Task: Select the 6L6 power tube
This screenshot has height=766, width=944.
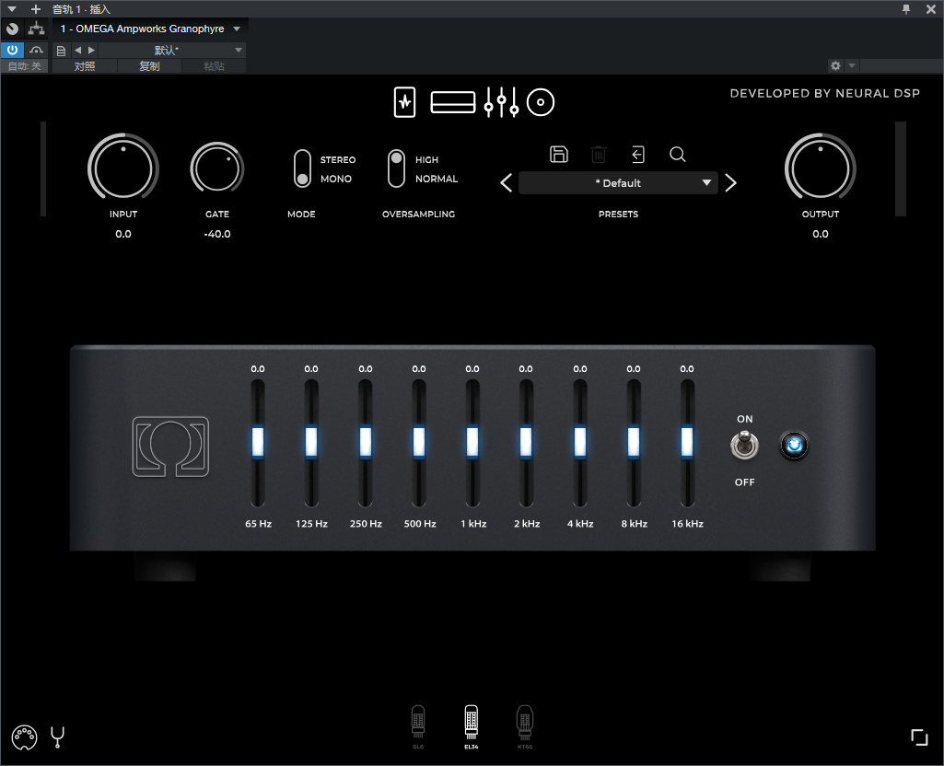Action: pyautogui.click(x=418, y=727)
